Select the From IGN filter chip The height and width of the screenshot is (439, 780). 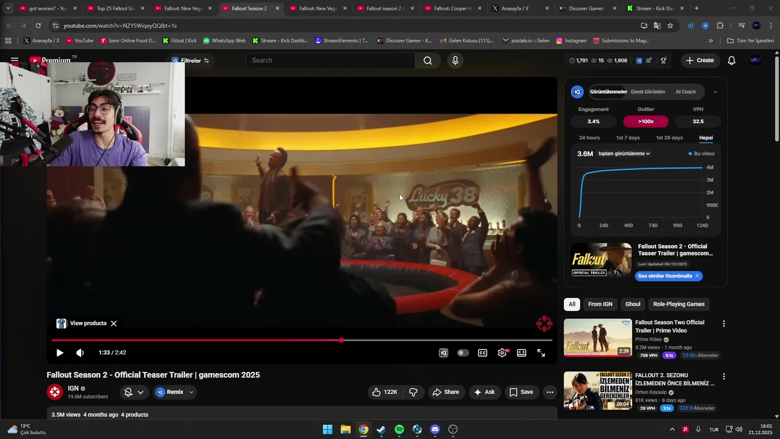[x=600, y=304]
